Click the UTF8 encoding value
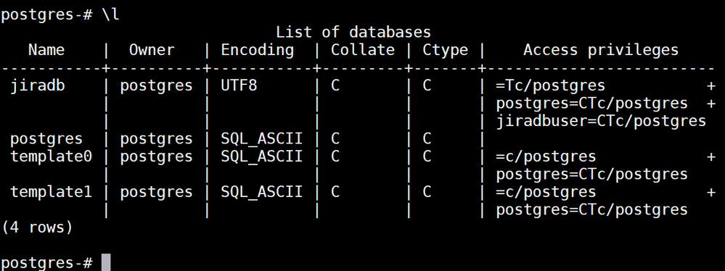This screenshot has width=725, height=271. 239,86
